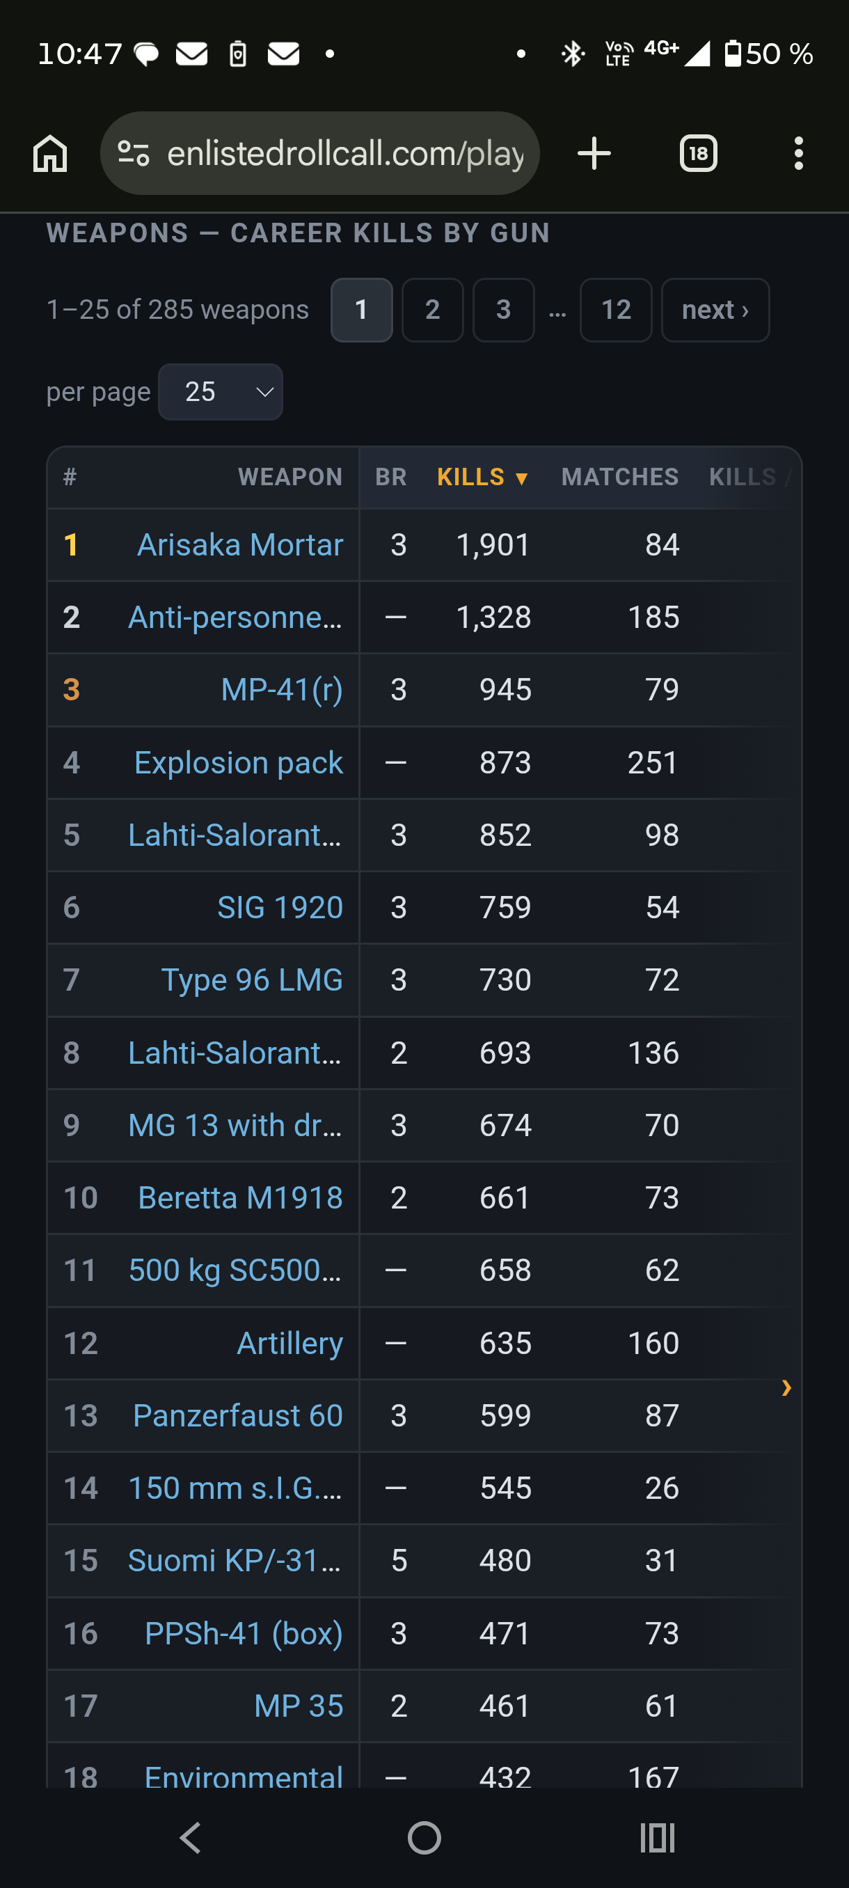Go to page 2 of weapons
Screen dimensions: 849x1888
click(x=432, y=309)
